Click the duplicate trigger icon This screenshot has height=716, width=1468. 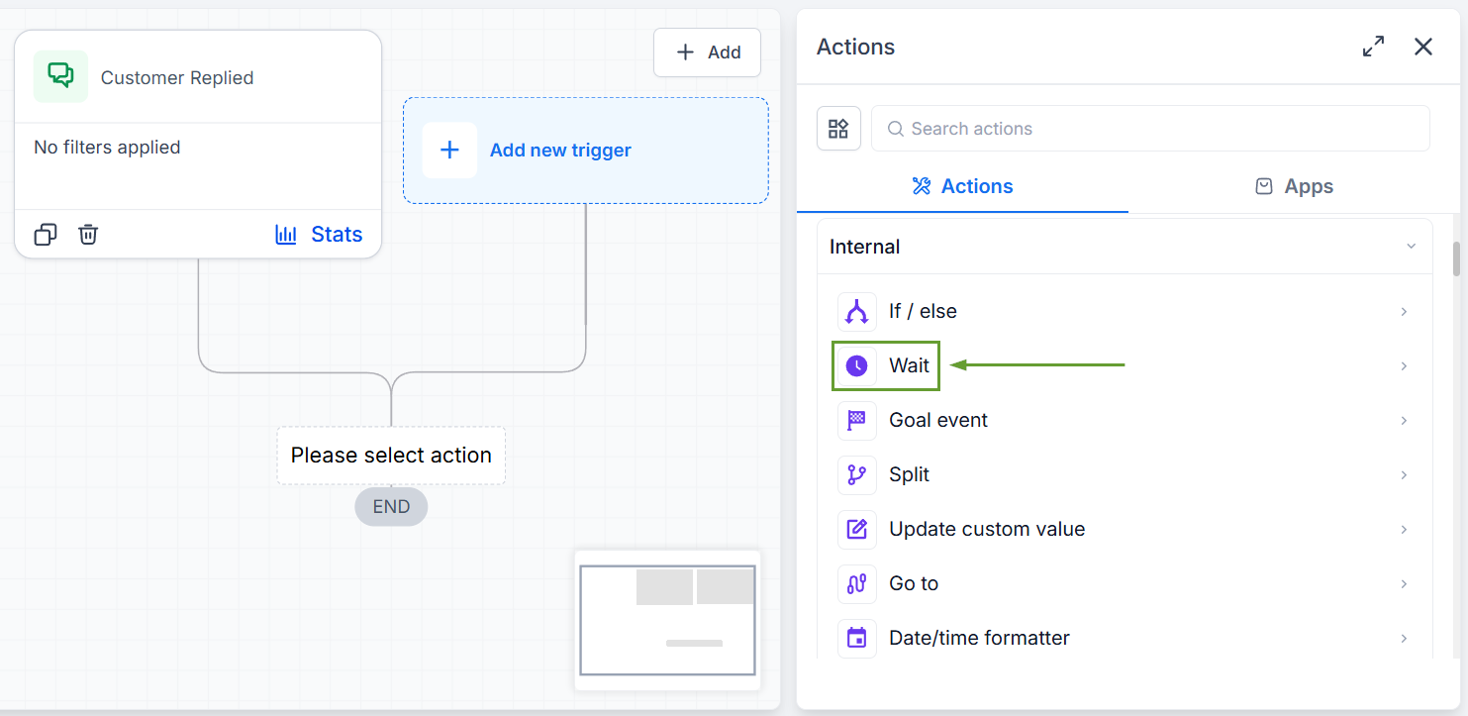point(46,235)
